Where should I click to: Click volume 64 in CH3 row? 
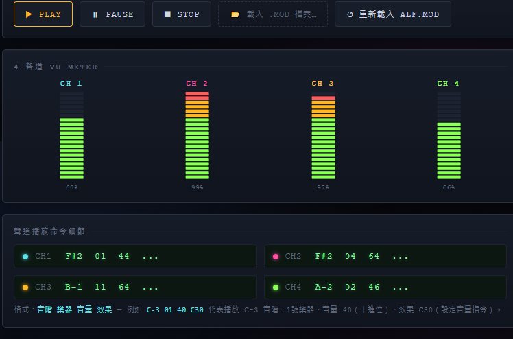(x=124, y=287)
